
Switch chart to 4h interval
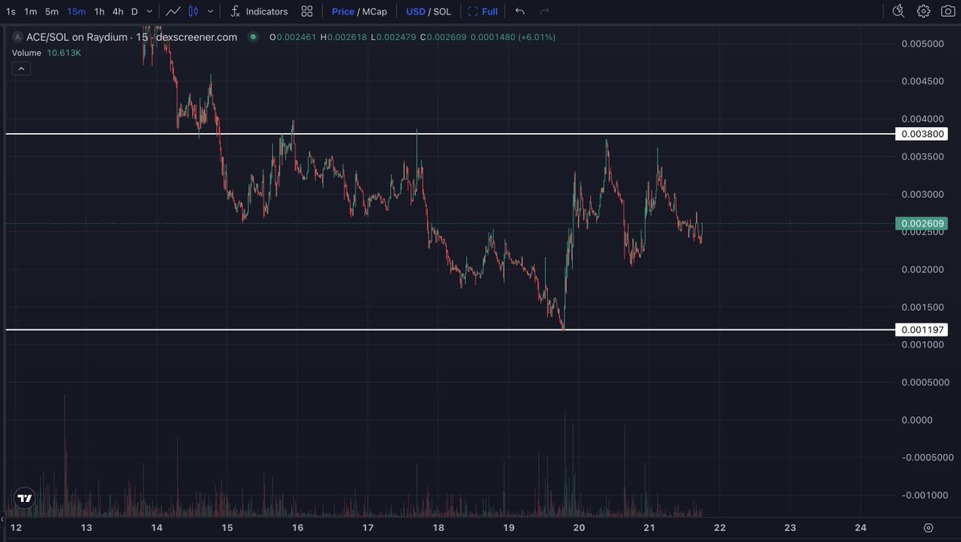[x=118, y=11]
